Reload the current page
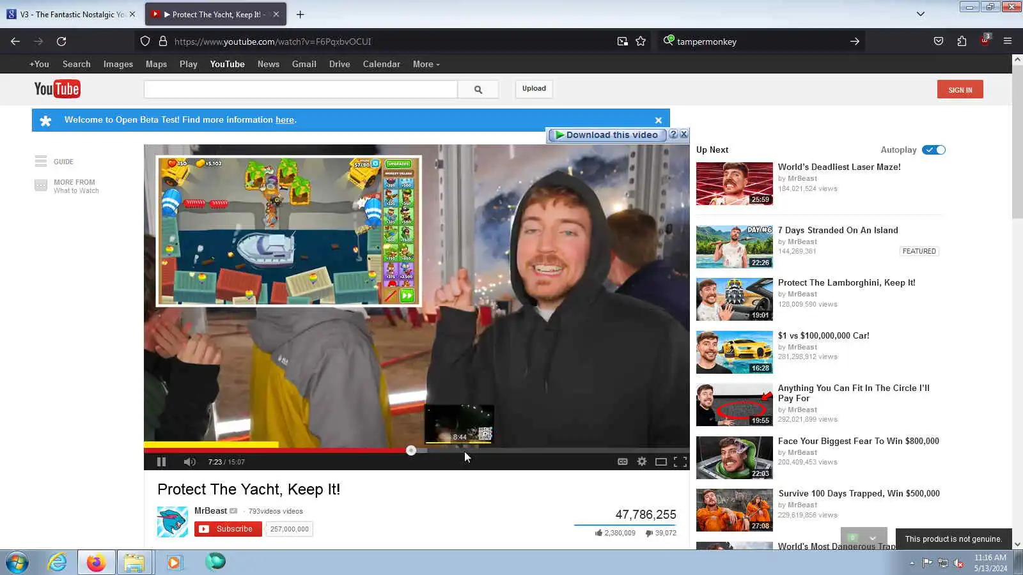The image size is (1023, 575). pos(61,42)
